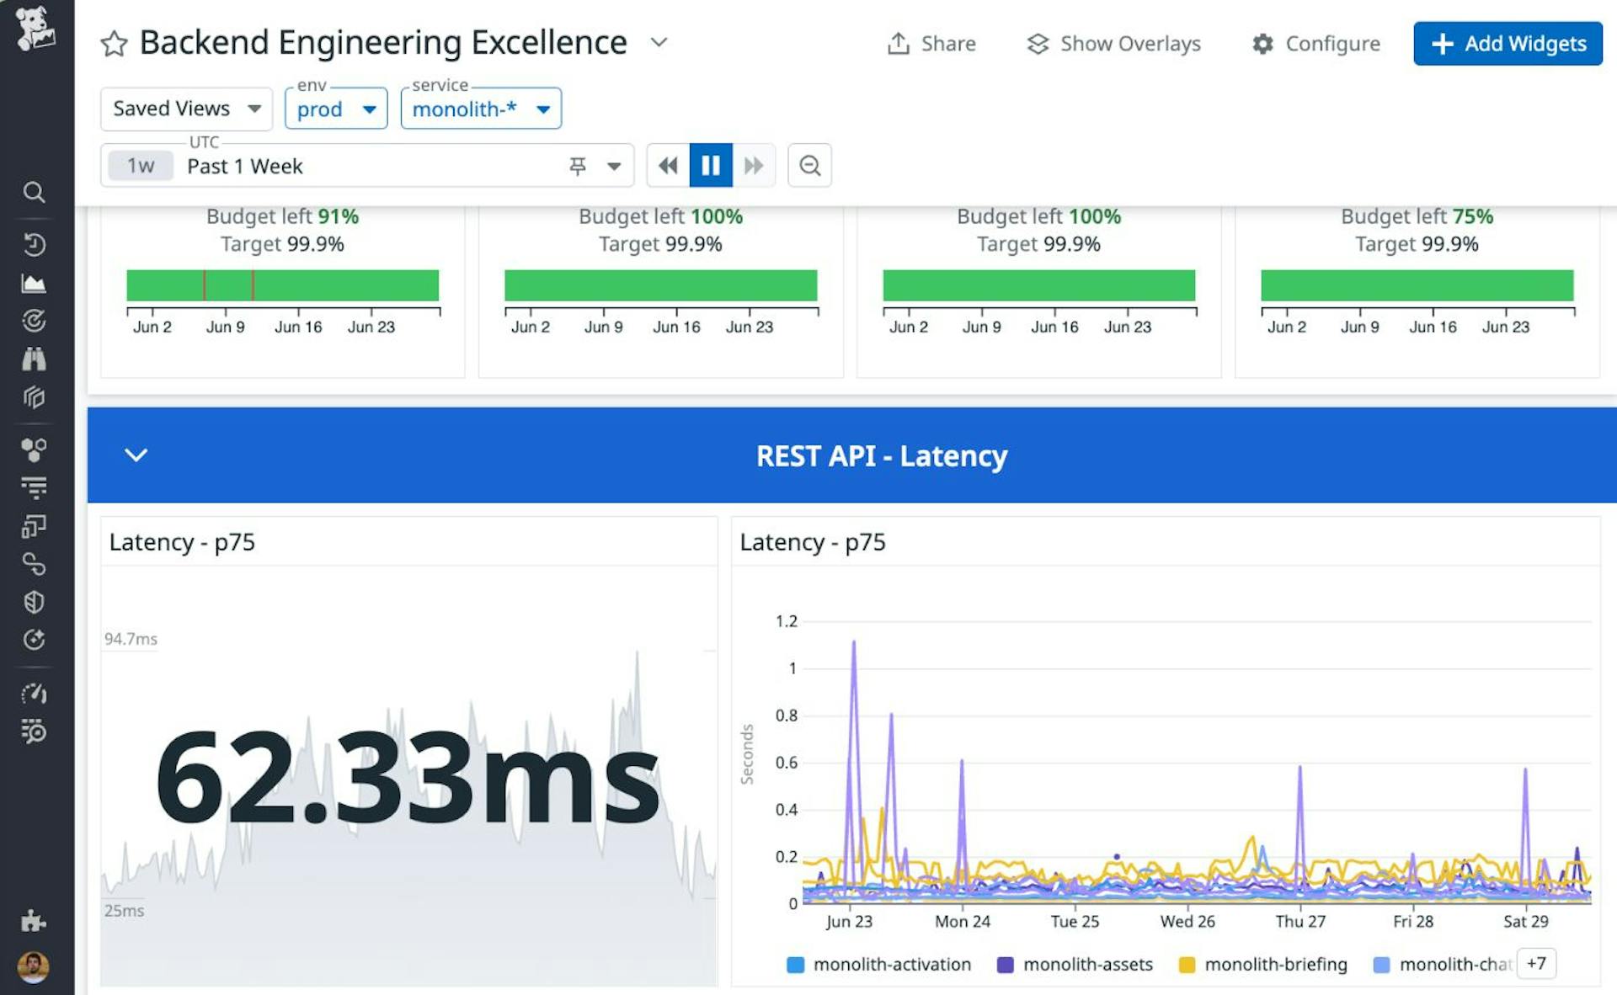Star the Backend Engineering Excellence dashboard
The image size is (1617, 995).
113,43
